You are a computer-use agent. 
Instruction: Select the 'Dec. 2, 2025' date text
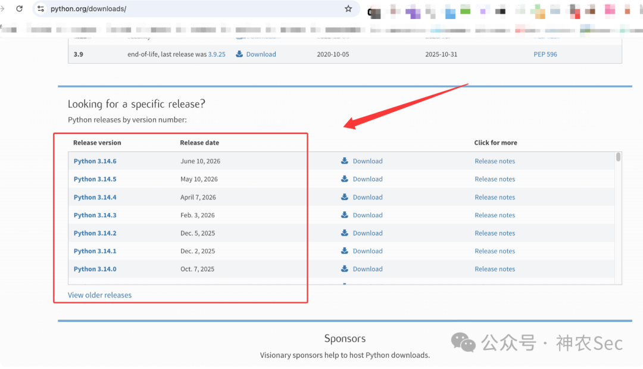coord(198,251)
